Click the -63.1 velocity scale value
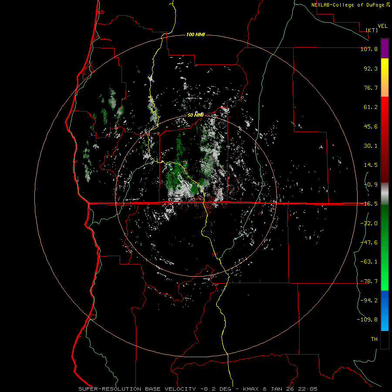The image size is (392, 392). [369, 262]
